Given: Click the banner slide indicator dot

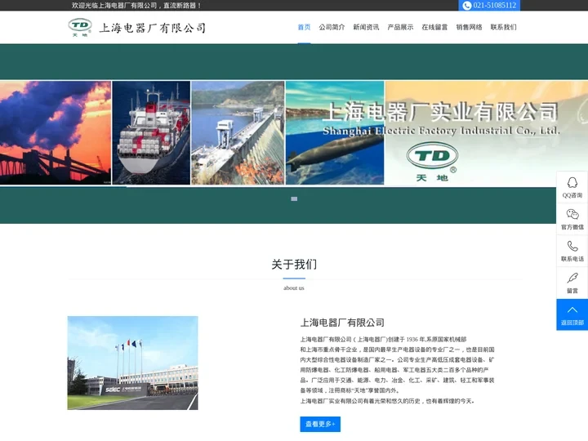Looking at the screenshot, I should (x=294, y=198).
